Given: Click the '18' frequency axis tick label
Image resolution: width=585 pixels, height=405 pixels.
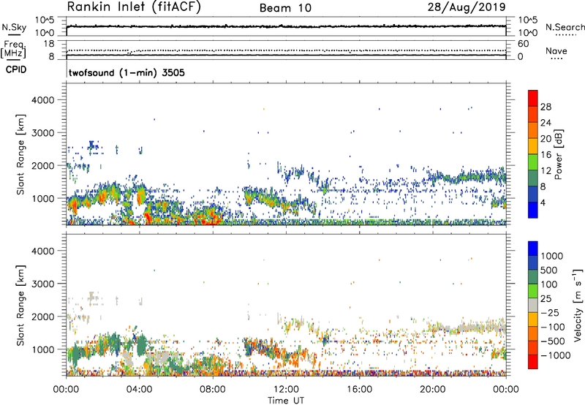Looking at the screenshot, I should pyautogui.click(x=49, y=43).
